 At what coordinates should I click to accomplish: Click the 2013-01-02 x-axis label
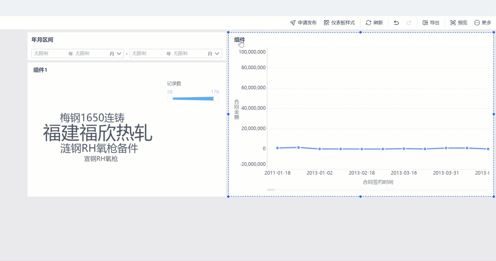(319, 173)
